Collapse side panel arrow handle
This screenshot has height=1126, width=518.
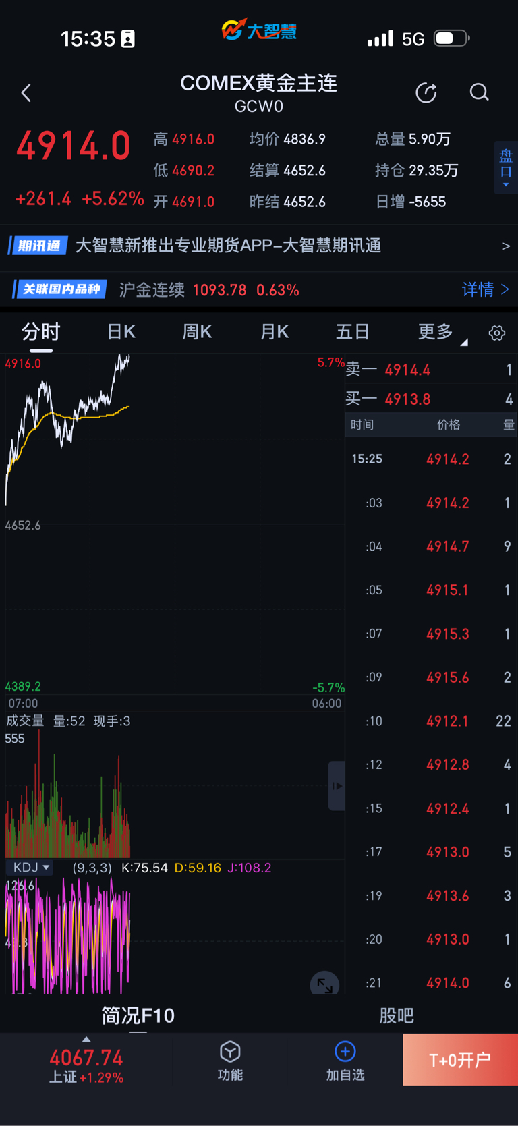(x=337, y=786)
